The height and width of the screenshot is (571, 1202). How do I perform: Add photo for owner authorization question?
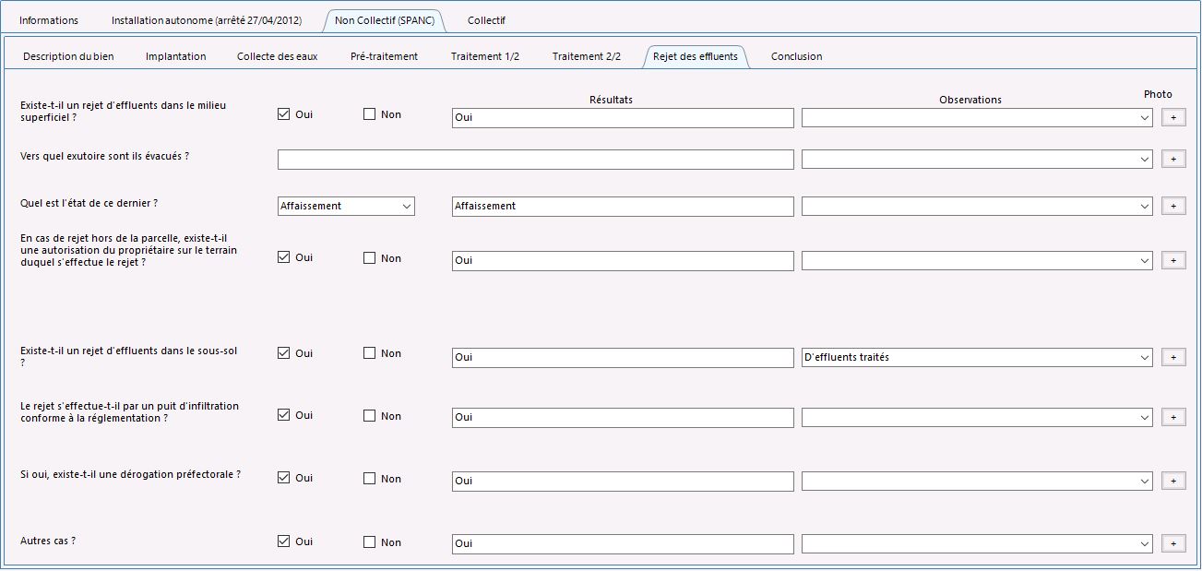[x=1172, y=260]
